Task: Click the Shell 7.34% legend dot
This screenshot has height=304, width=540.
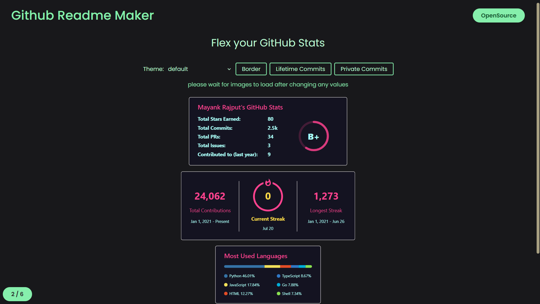Action: (x=278, y=294)
